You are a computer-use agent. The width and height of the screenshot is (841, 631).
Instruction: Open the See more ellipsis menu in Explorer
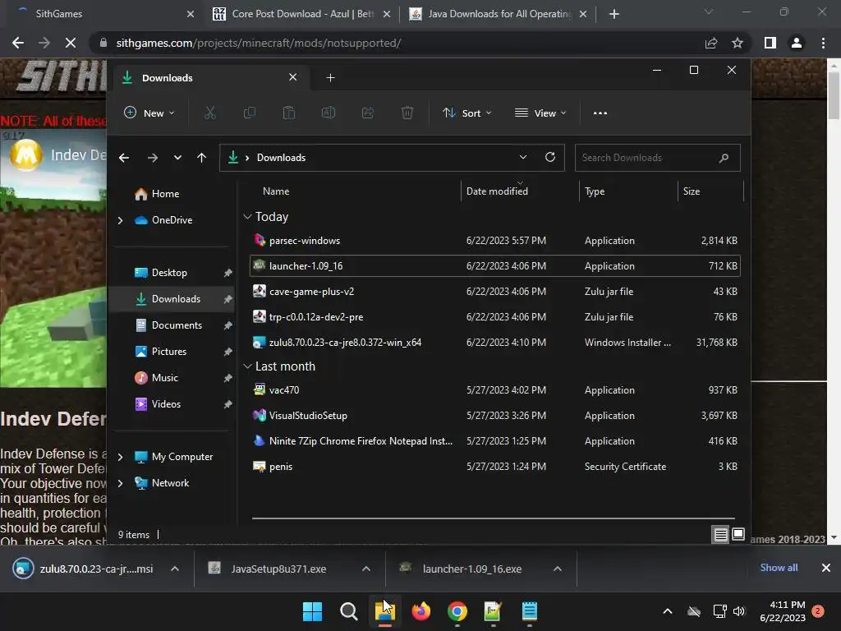point(600,113)
